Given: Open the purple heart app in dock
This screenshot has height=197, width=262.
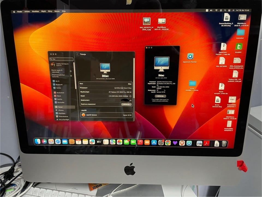Looking at the screenshot, I should pyautogui.click(x=175, y=143).
